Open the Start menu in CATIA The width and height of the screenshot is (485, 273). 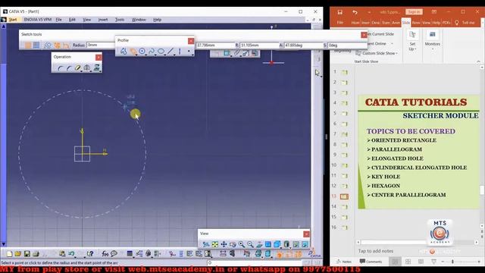(13, 20)
